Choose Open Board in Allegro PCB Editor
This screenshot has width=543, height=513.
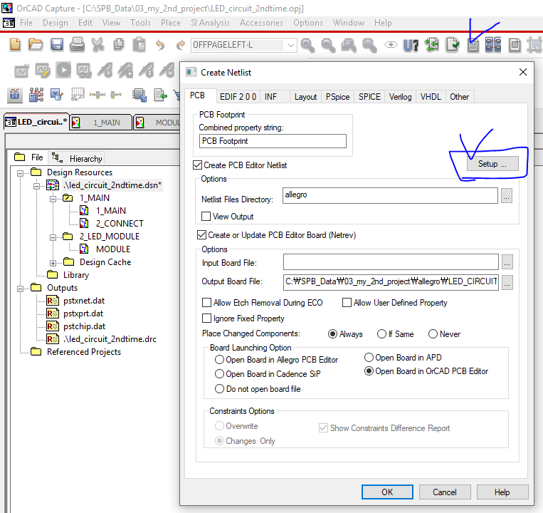(x=219, y=359)
